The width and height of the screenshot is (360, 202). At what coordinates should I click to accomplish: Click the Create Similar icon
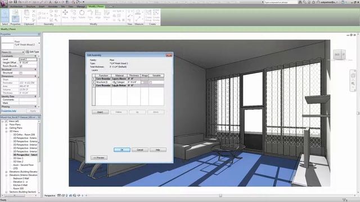pos(156,15)
